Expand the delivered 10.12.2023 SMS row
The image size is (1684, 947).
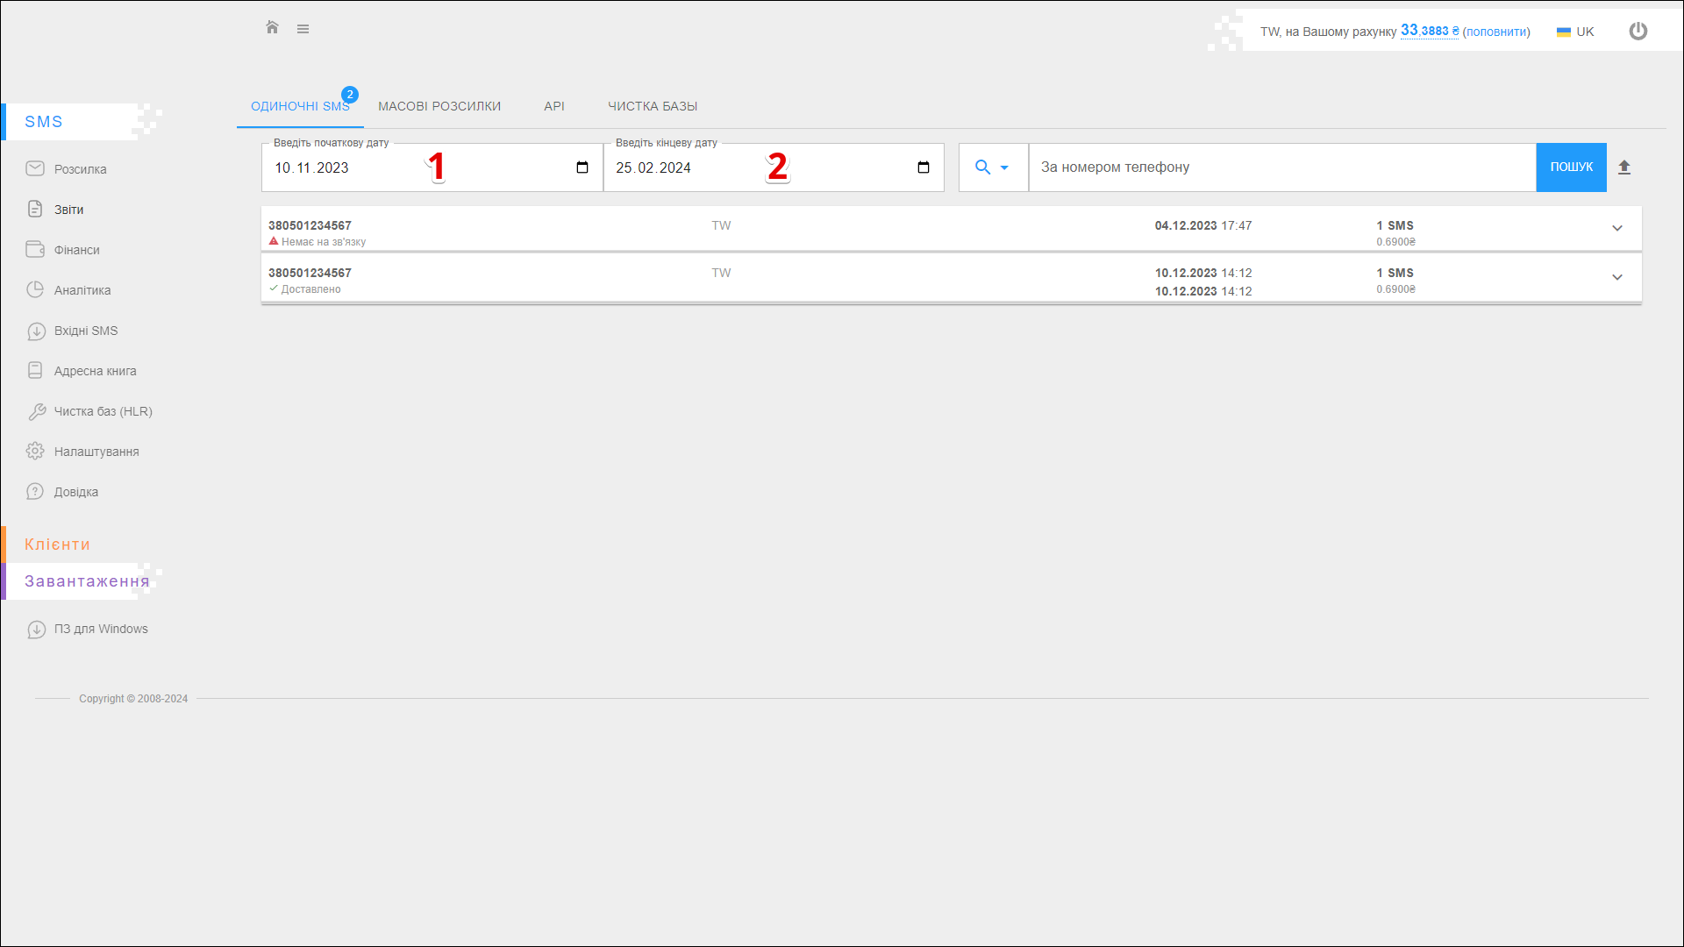(1617, 278)
